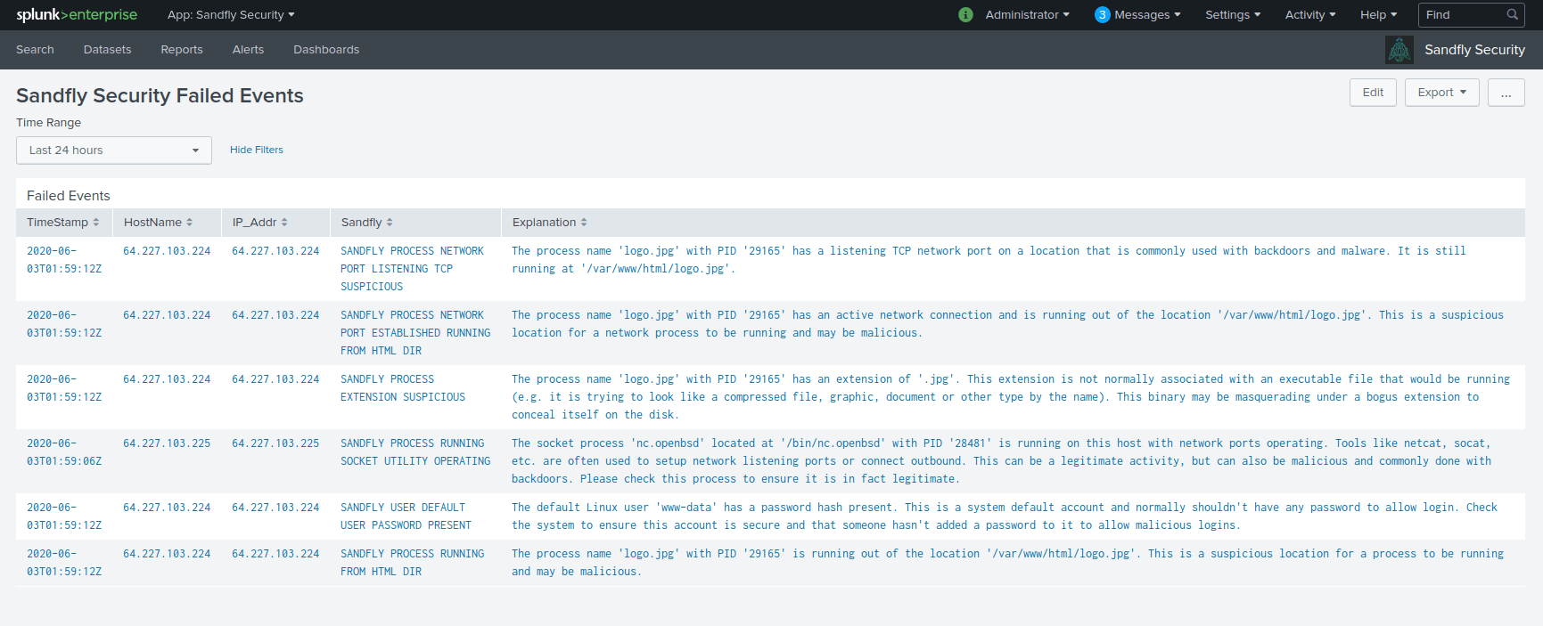The height and width of the screenshot is (626, 1543).
Task: Open the Export dropdown button
Action: click(1441, 93)
